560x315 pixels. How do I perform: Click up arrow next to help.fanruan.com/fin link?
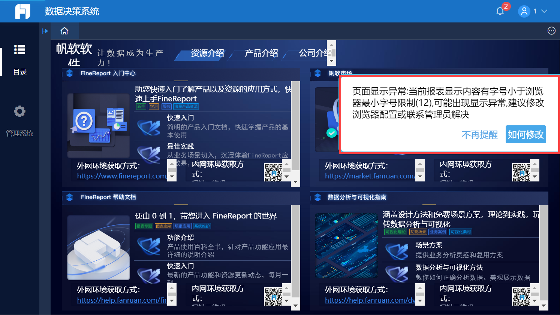[x=172, y=288]
